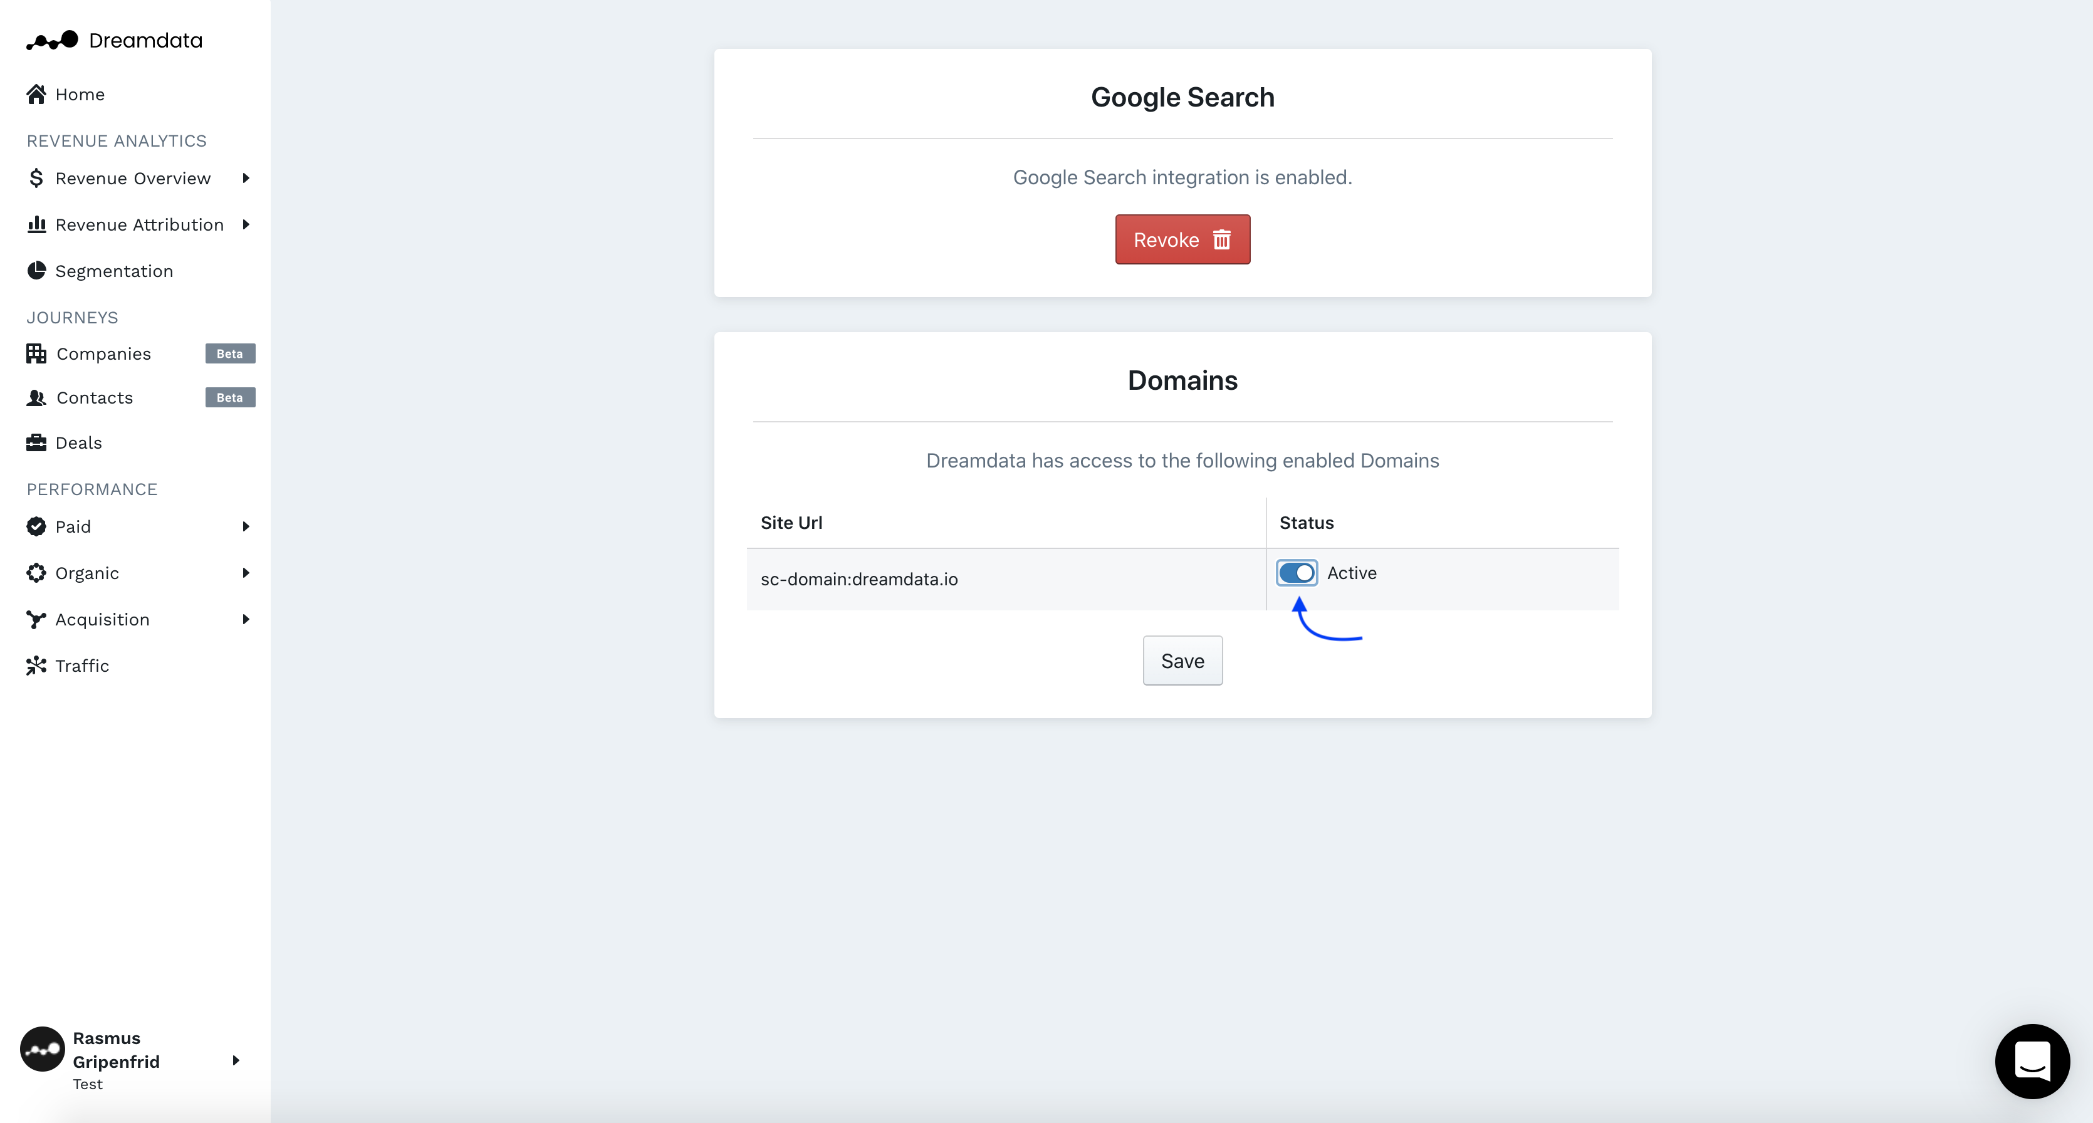The width and height of the screenshot is (2093, 1123).
Task: Click the Test account label under the user name
Action: click(88, 1084)
